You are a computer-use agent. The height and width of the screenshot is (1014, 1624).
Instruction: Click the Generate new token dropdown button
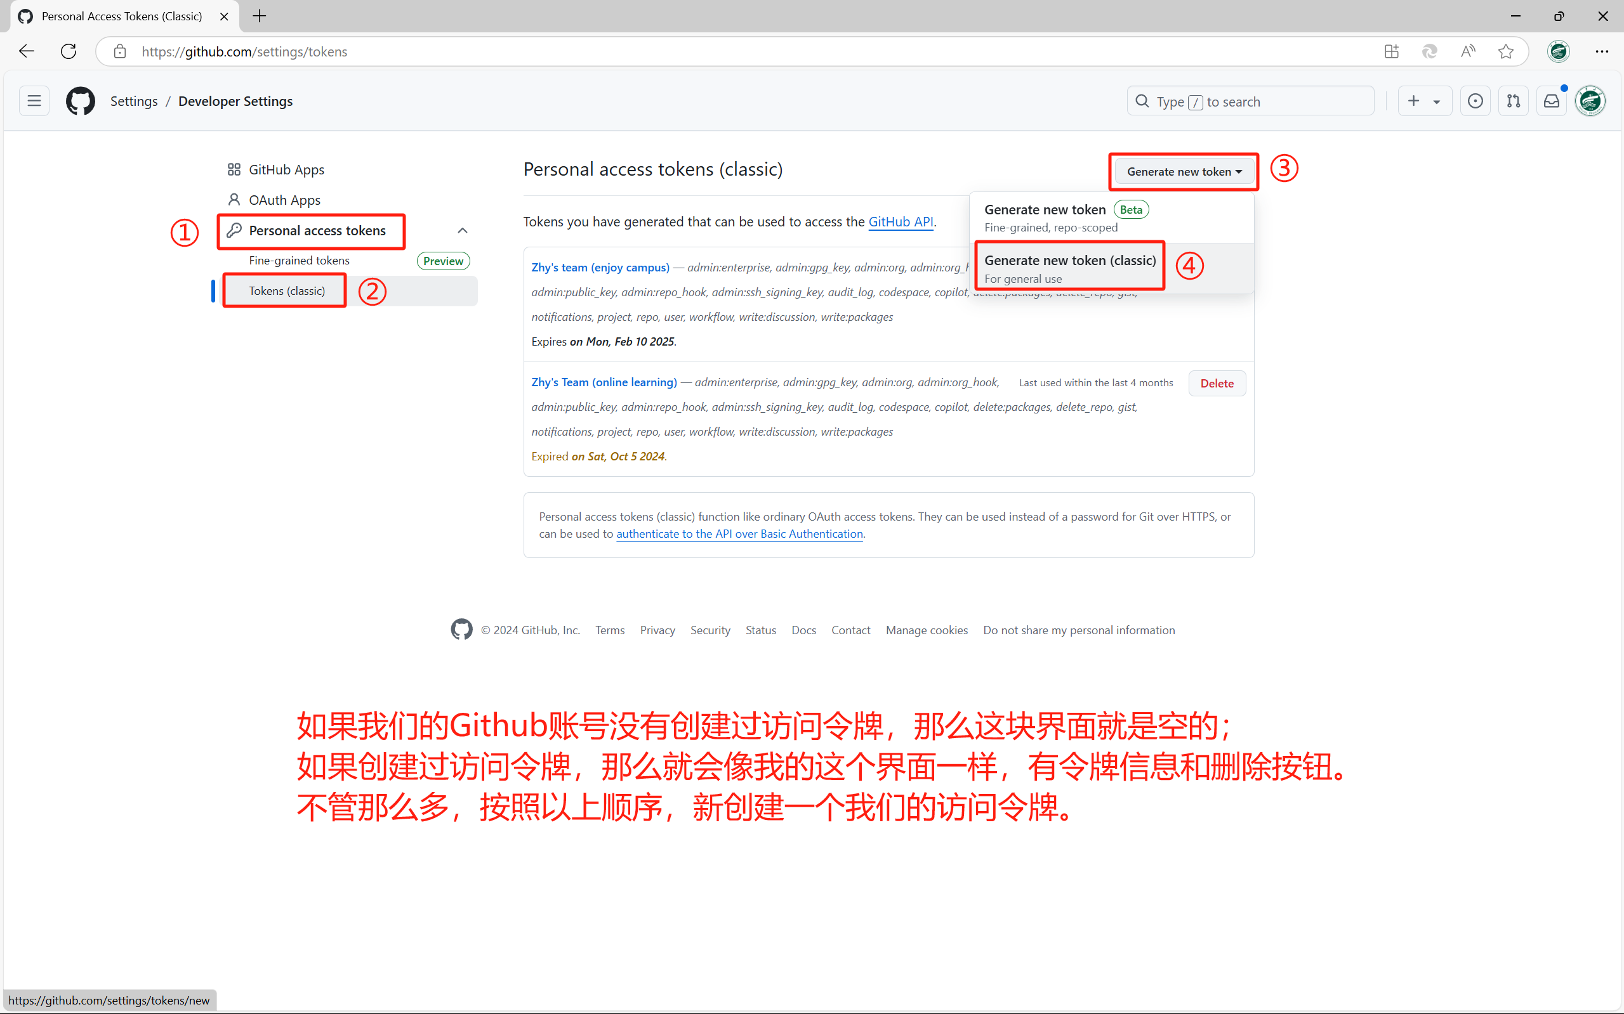click(1184, 172)
